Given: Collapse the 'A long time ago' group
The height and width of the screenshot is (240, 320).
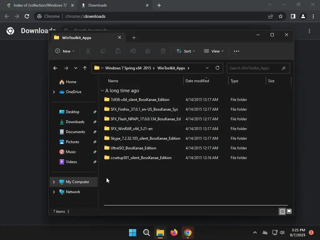Looking at the screenshot, I should click(x=102, y=90).
